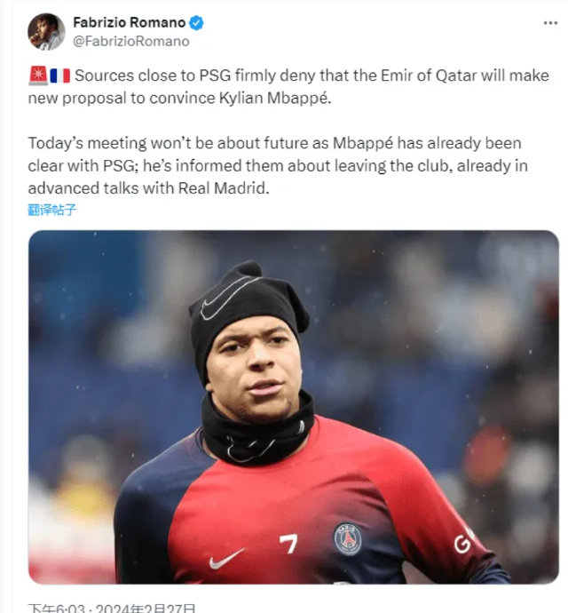The image size is (568, 613).
Task: Click the French flag emoji
Action: tap(59, 76)
